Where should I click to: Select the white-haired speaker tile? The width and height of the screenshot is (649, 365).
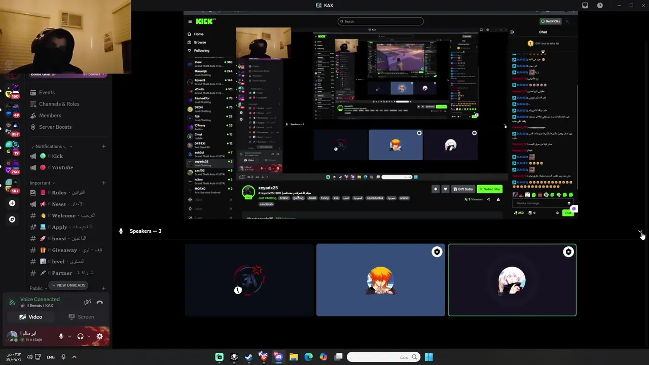tap(512, 280)
